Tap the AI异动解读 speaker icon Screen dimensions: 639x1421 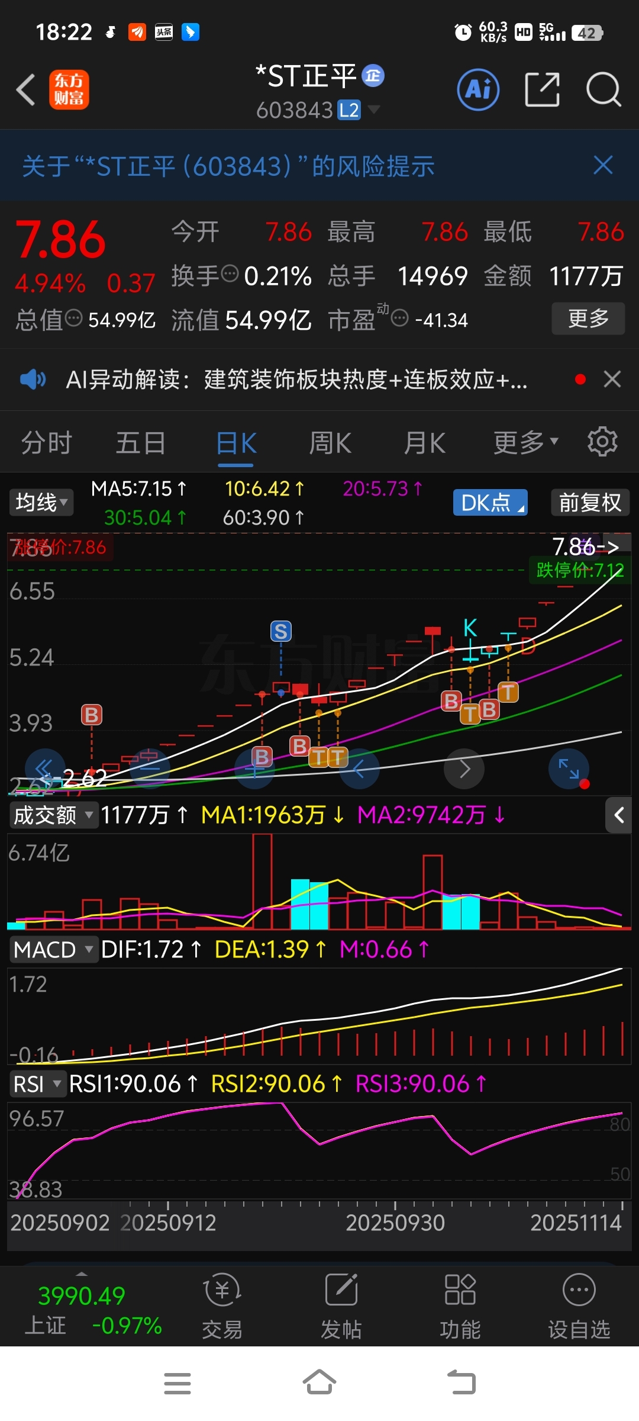(33, 379)
